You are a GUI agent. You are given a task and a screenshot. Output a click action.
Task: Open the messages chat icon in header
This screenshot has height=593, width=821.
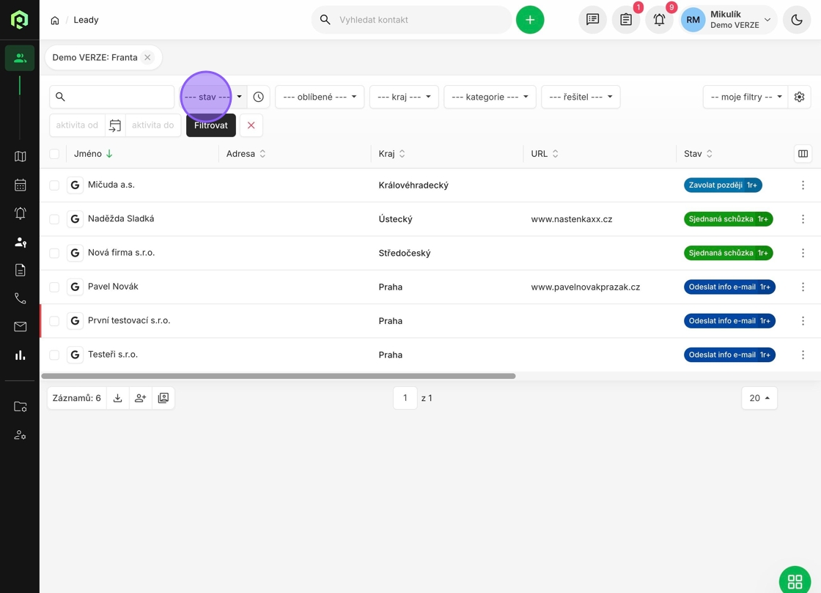(x=592, y=20)
